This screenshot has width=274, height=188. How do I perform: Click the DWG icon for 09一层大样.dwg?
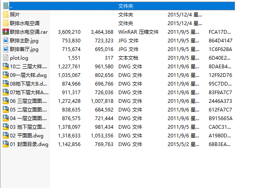pyautogui.click(x=5, y=75)
